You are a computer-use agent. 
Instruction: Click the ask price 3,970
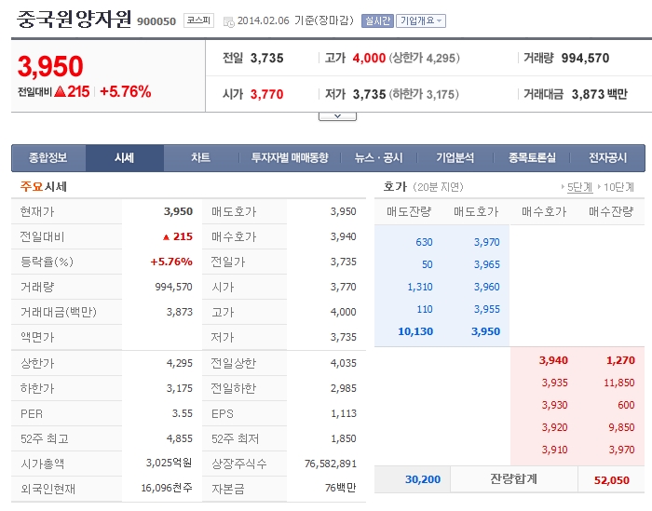pos(487,242)
